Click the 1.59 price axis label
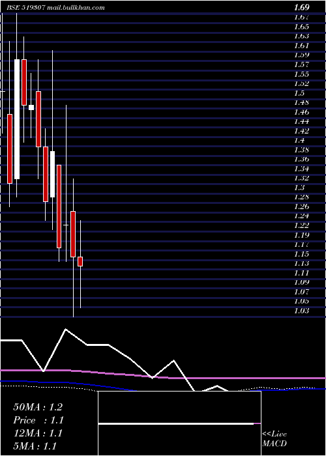 pos(301,55)
